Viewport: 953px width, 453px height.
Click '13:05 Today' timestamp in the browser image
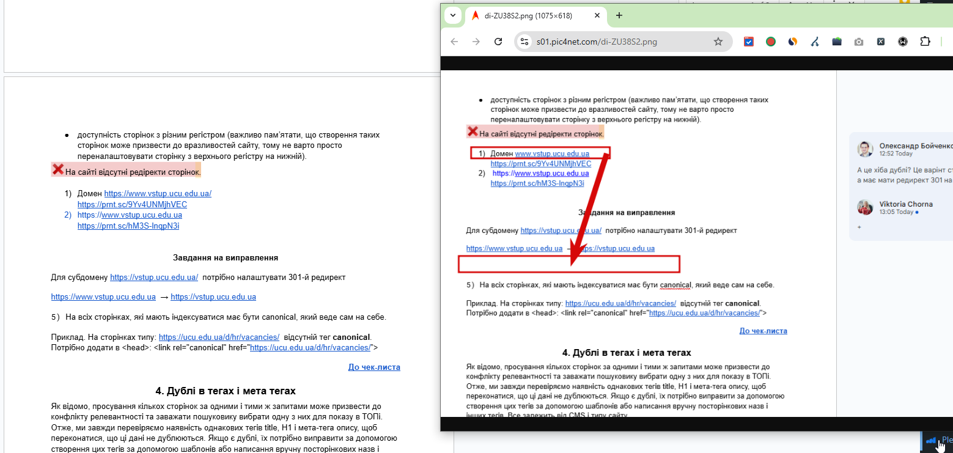point(896,212)
